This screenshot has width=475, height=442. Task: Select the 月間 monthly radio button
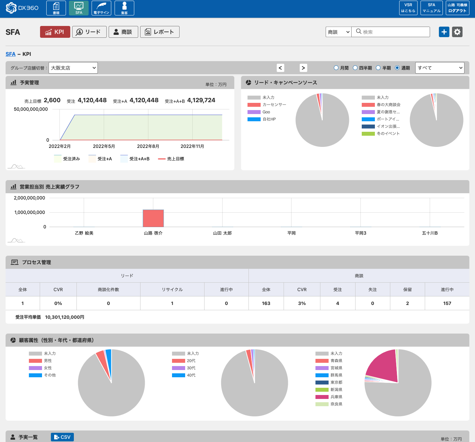[x=336, y=68]
